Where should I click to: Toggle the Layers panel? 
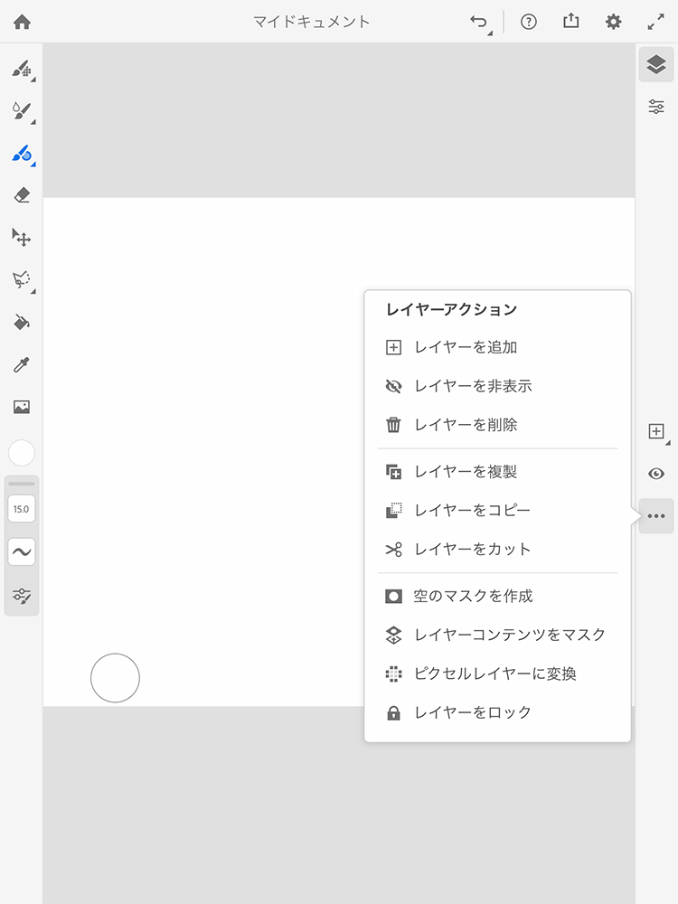pyautogui.click(x=656, y=64)
